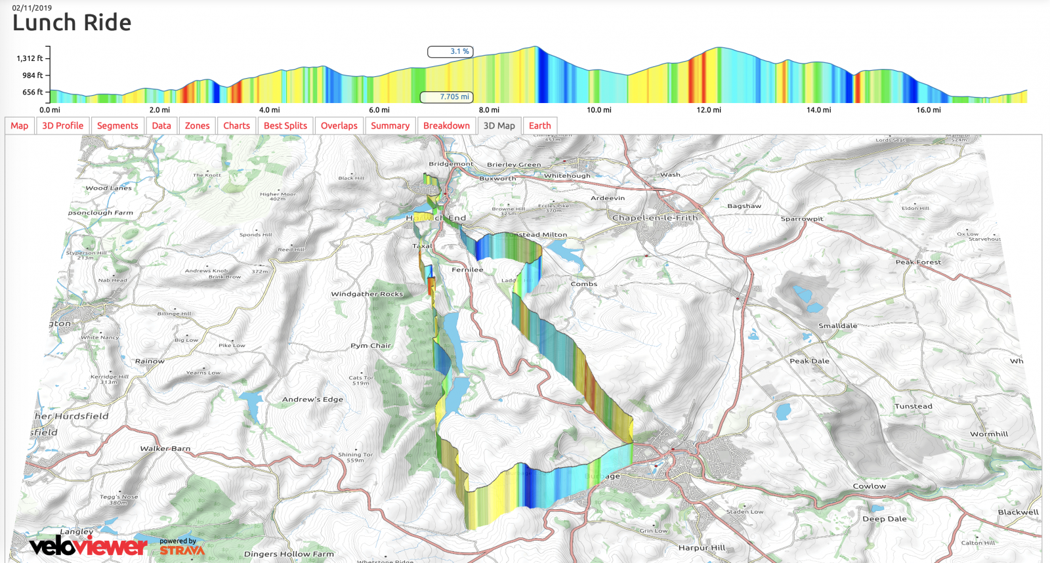Click the Andrew's Edge map label
Viewport: 1050px width, 563px height.
pyautogui.click(x=312, y=400)
